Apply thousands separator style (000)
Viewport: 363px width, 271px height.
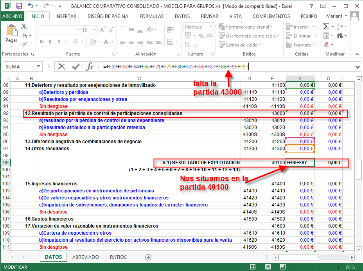coord(210,36)
